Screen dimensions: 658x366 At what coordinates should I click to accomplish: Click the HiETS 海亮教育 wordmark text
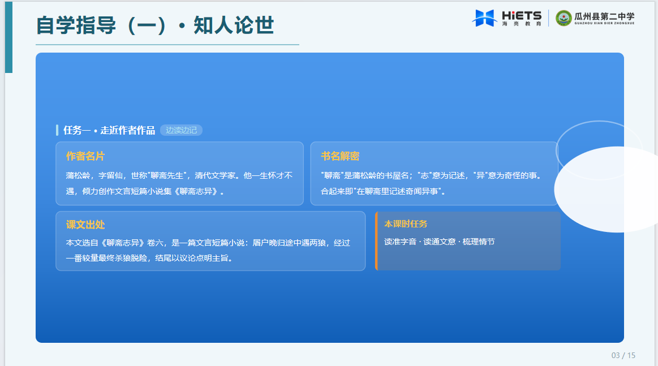pyautogui.click(x=522, y=18)
